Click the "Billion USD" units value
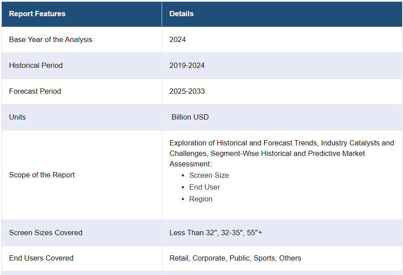The image size is (403, 275). [x=190, y=117]
